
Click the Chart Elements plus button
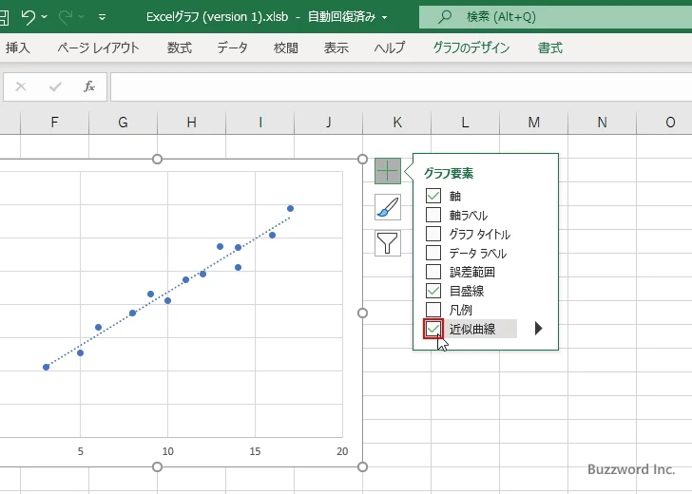pos(387,171)
